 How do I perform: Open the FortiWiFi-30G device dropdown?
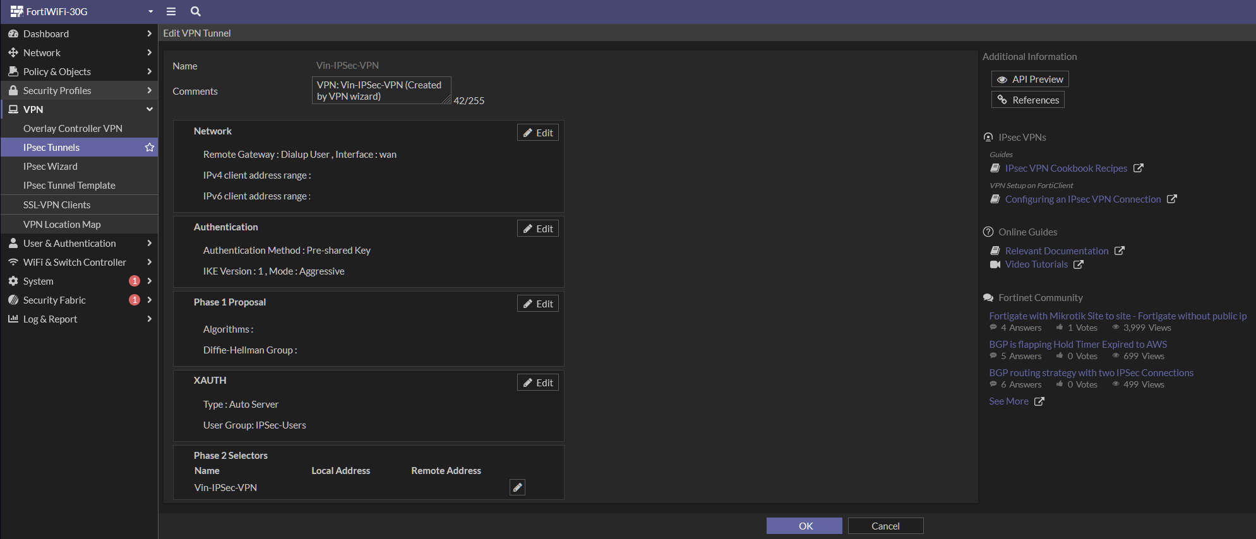coord(150,11)
